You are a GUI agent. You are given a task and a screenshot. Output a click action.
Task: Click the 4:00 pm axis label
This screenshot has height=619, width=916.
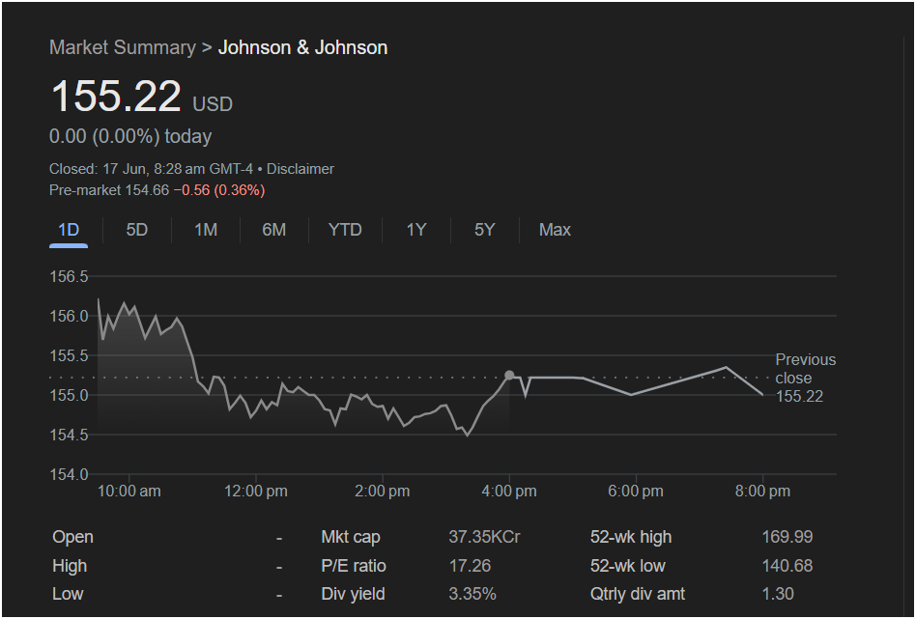pyautogui.click(x=509, y=492)
